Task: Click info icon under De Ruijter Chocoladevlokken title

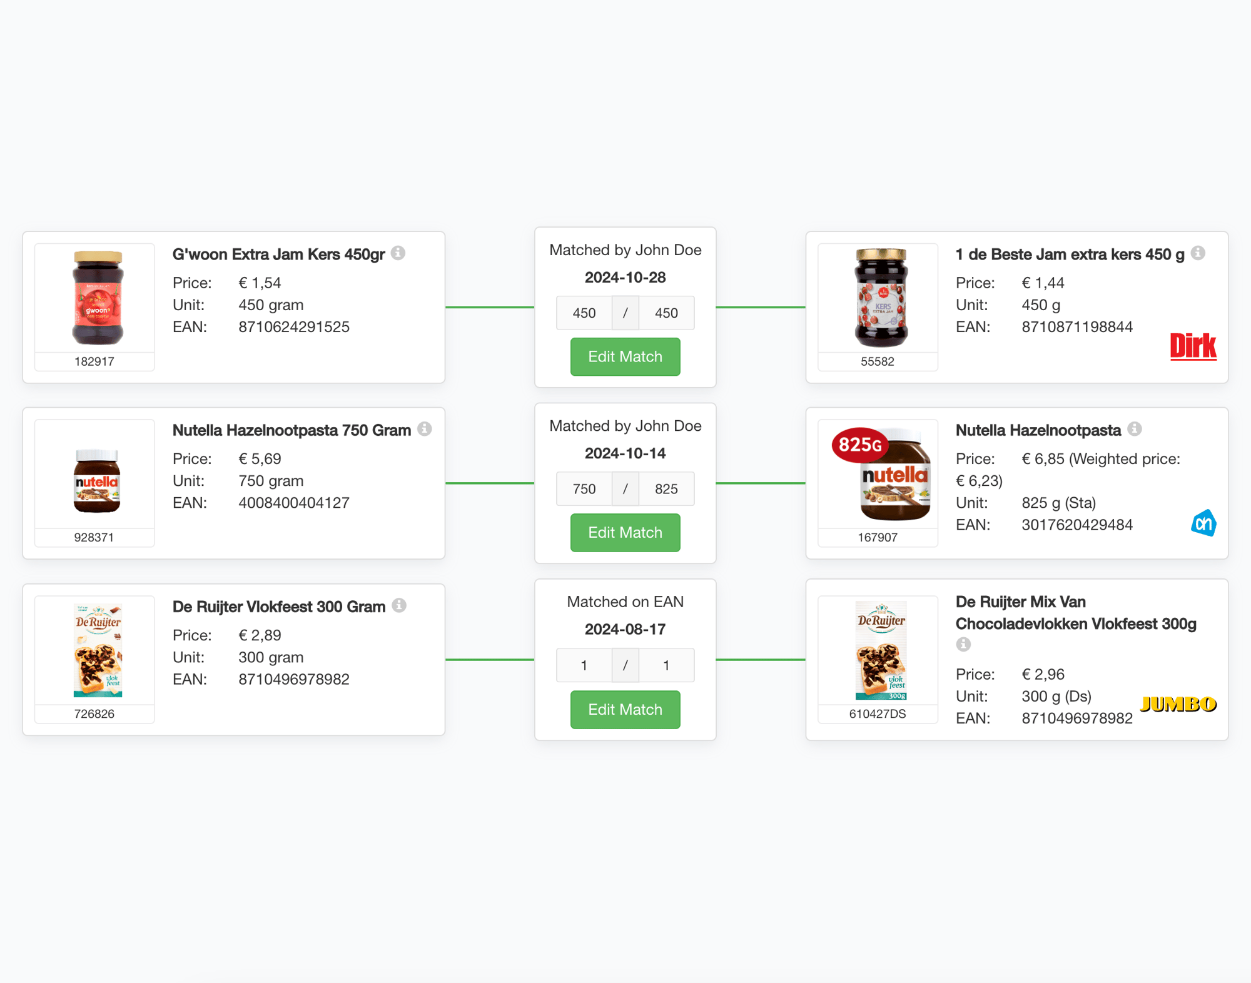Action: (963, 644)
